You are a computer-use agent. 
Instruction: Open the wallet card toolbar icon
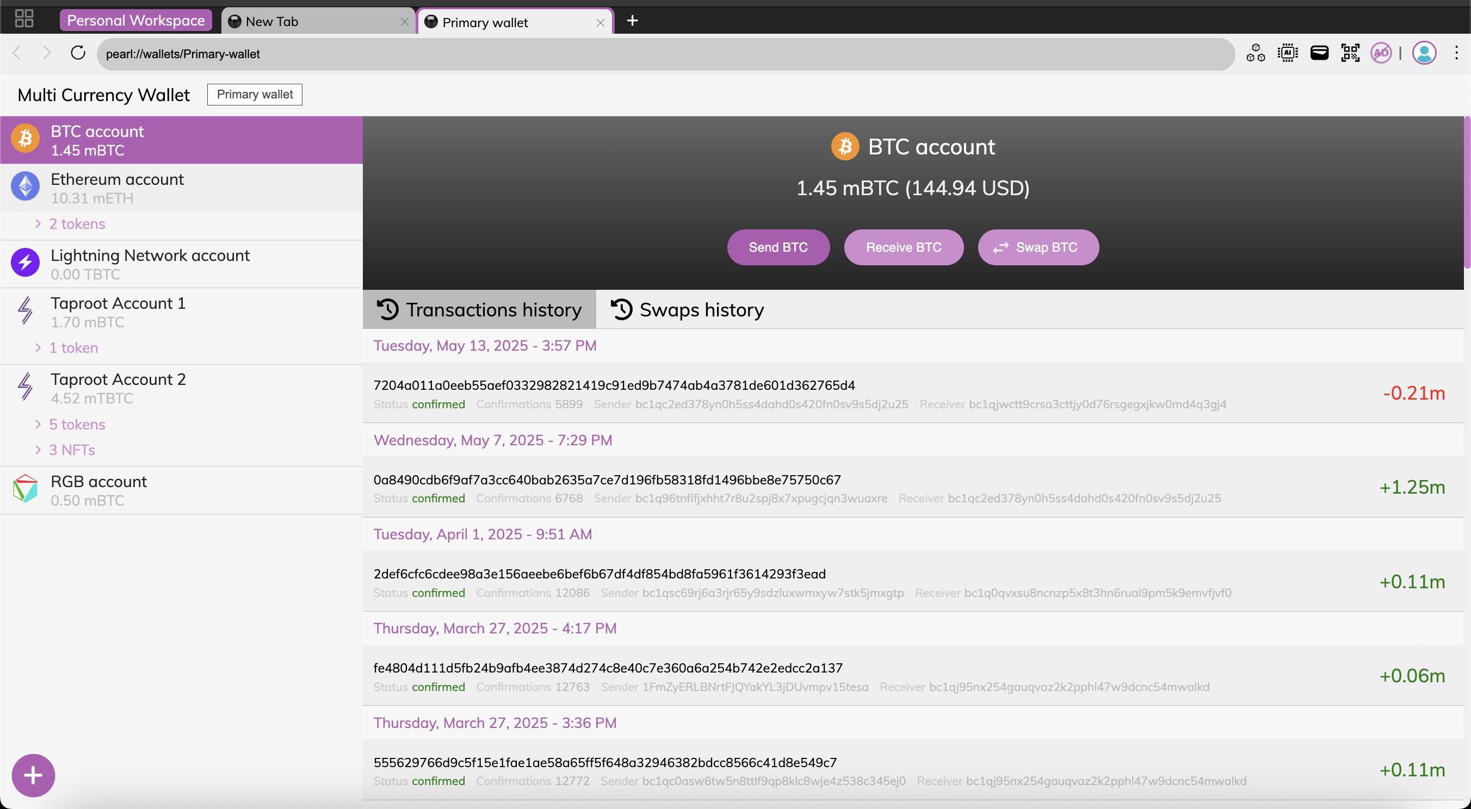click(x=1319, y=54)
